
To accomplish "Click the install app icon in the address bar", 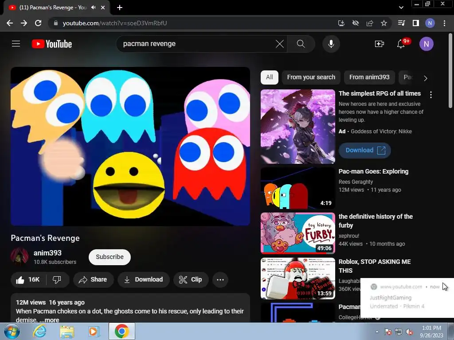I will (x=341, y=23).
